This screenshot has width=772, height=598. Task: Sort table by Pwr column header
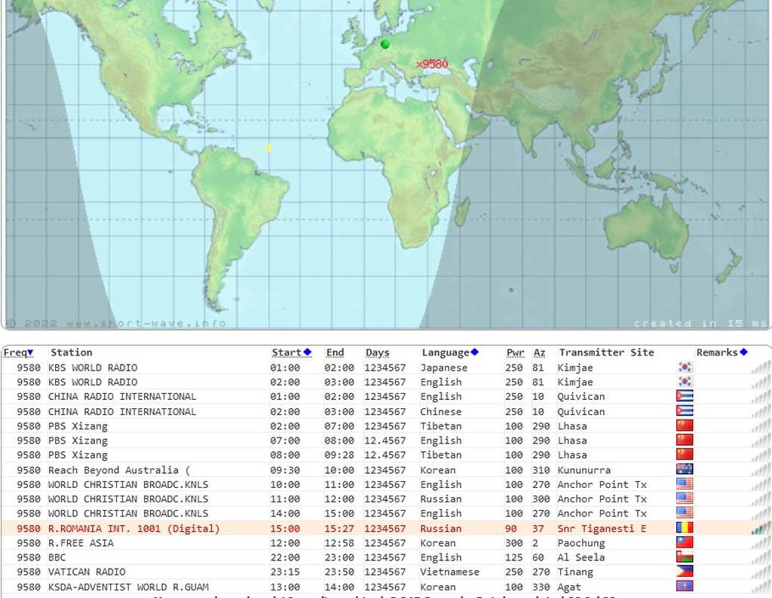(516, 352)
